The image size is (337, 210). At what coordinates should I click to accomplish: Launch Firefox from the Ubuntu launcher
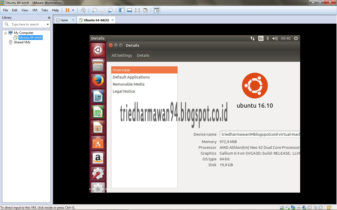(x=98, y=81)
